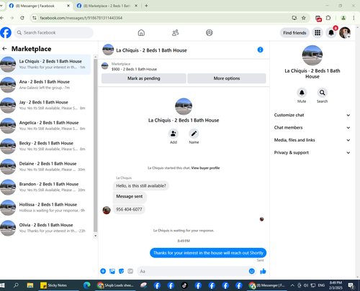Open a new browser tab

146,6
